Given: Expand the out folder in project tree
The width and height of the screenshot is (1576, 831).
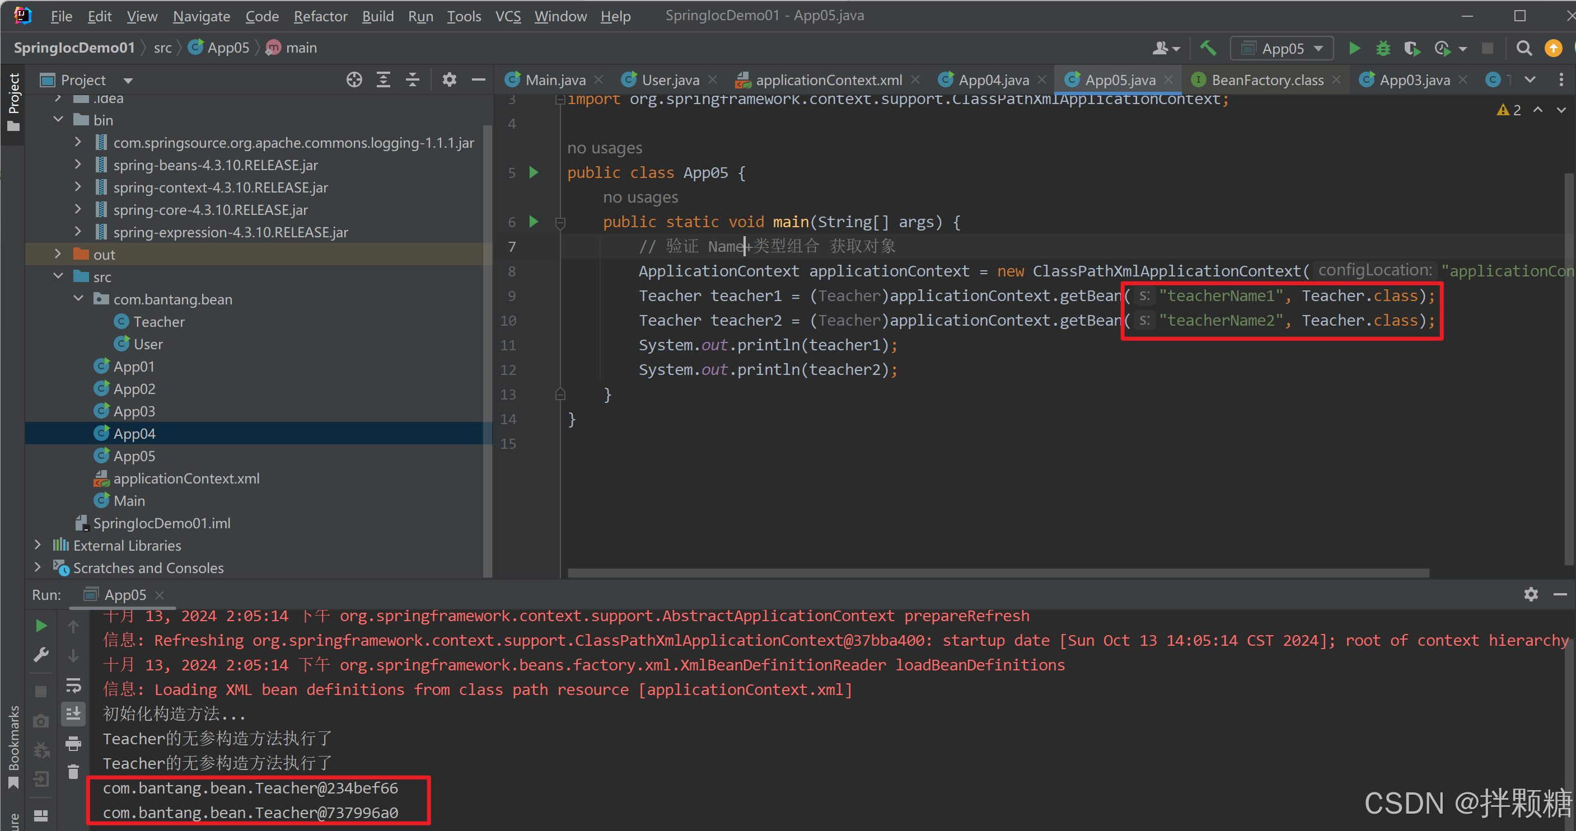Looking at the screenshot, I should (58, 253).
